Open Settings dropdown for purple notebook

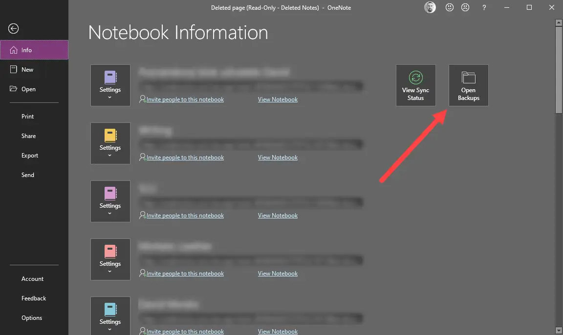tap(110, 85)
